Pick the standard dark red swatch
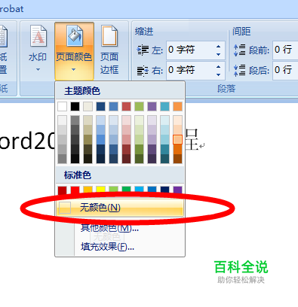 62,190
